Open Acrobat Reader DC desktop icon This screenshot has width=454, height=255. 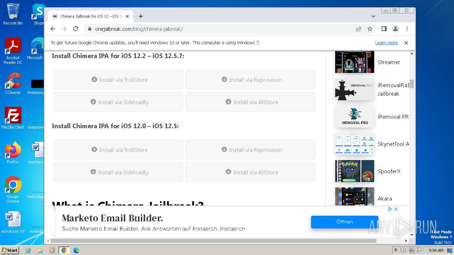(x=13, y=51)
